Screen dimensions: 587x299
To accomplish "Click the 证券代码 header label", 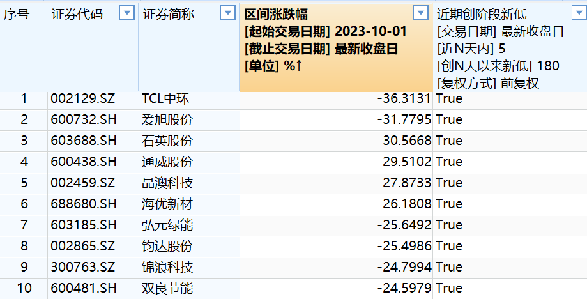I will click(x=77, y=14).
